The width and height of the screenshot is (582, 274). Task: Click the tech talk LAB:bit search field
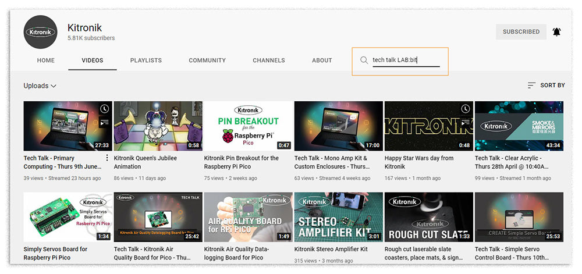click(x=405, y=60)
